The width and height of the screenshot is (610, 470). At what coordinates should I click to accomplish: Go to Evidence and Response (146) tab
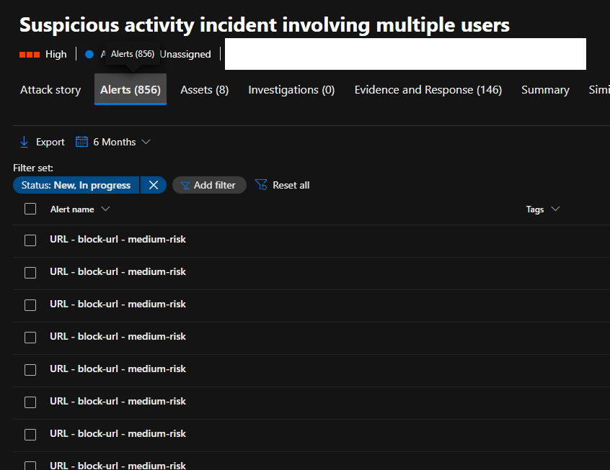[428, 90]
